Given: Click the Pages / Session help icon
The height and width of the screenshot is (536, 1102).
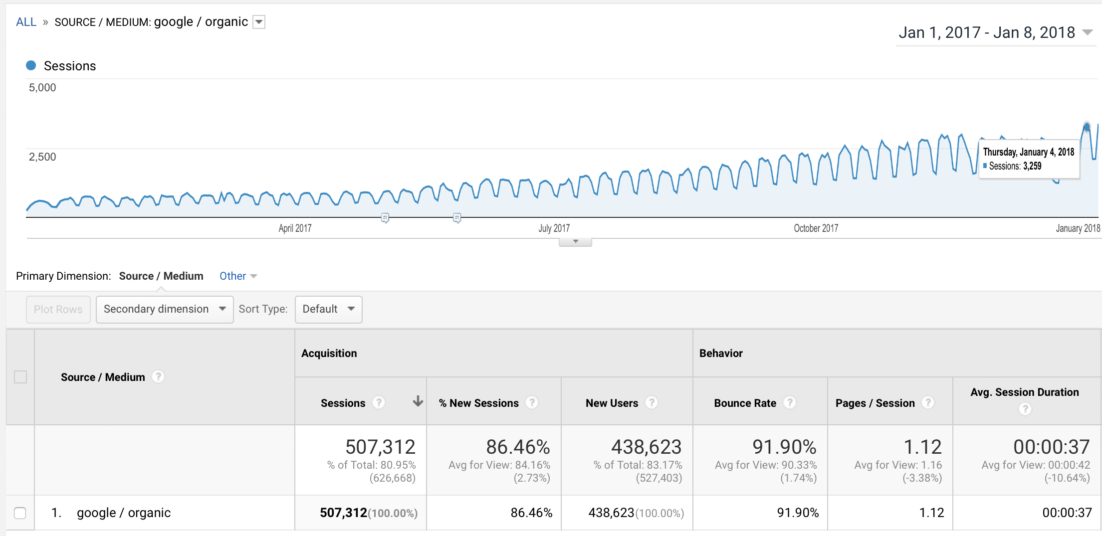Looking at the screenshot, I should pyautogui.click(x=928, y=403).
